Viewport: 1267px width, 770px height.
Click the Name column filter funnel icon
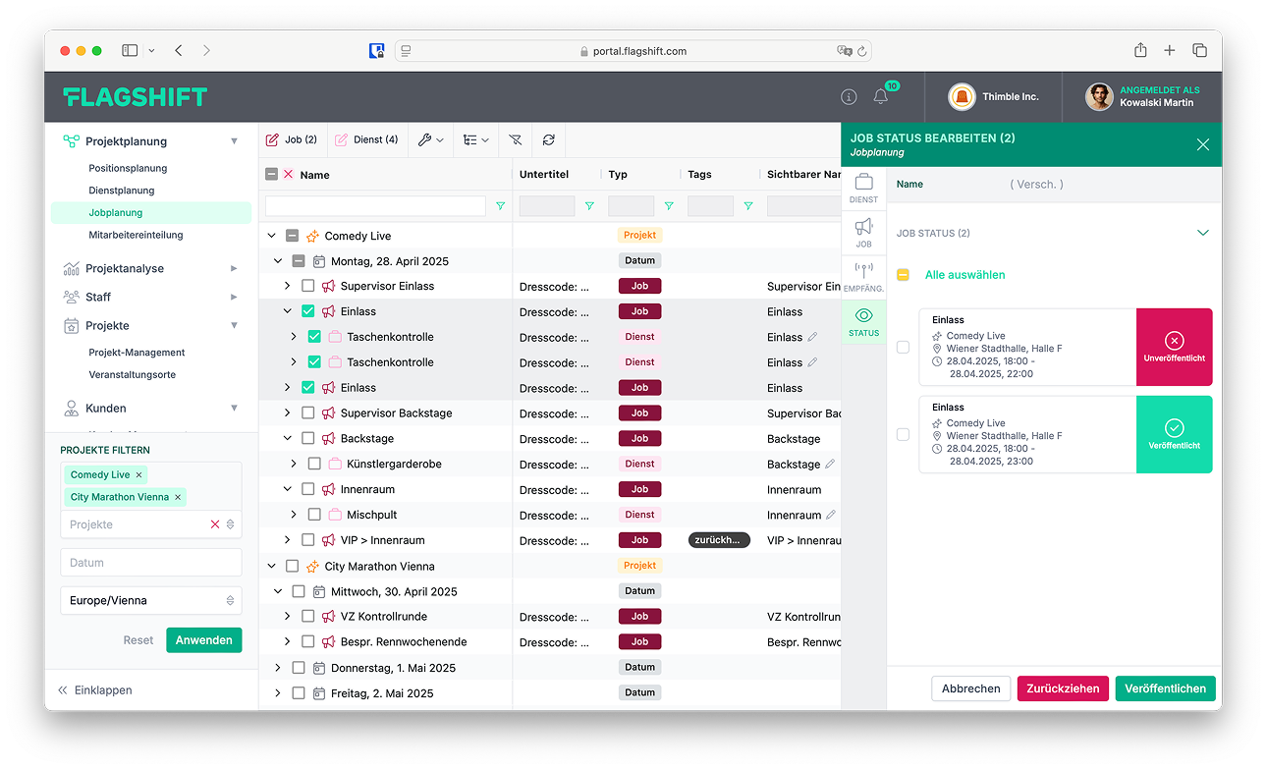pos(501,206)
